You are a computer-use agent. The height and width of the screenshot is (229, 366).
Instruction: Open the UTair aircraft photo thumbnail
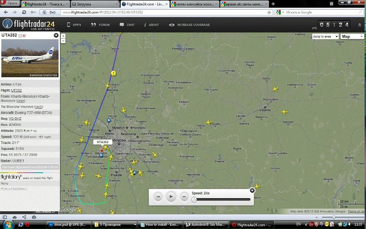click(30, 58)
